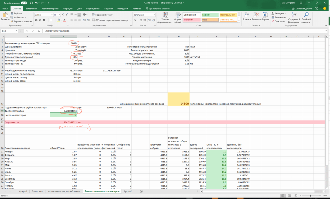
Task: Apply the Гарний green cell style
Action: click(210, 15)
